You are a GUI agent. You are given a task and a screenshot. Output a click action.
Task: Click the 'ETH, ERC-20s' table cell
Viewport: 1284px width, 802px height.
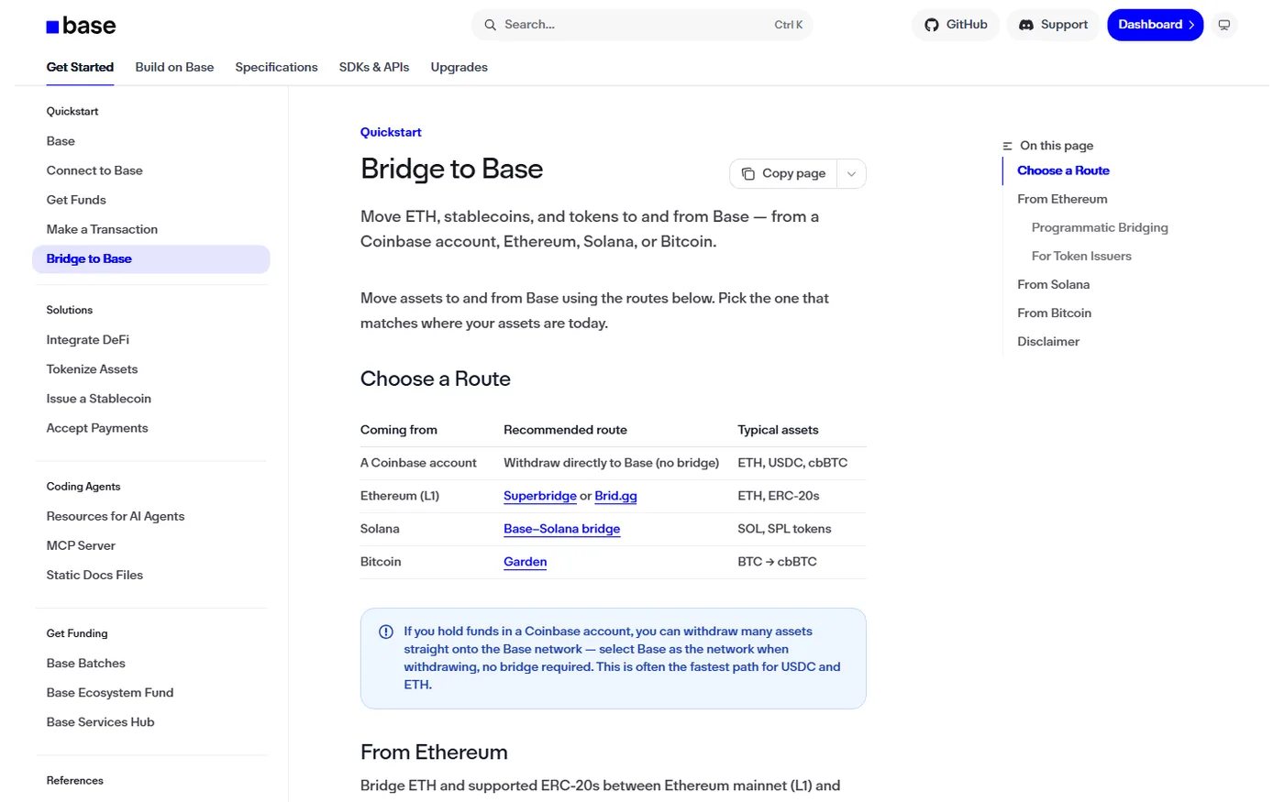click(779, 496)
